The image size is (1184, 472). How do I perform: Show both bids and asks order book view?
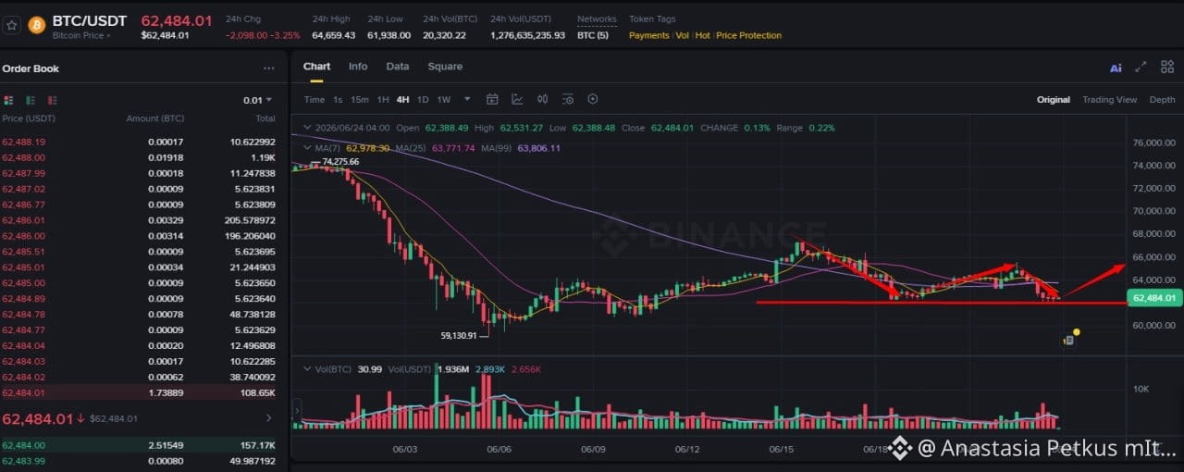[9, 100]
